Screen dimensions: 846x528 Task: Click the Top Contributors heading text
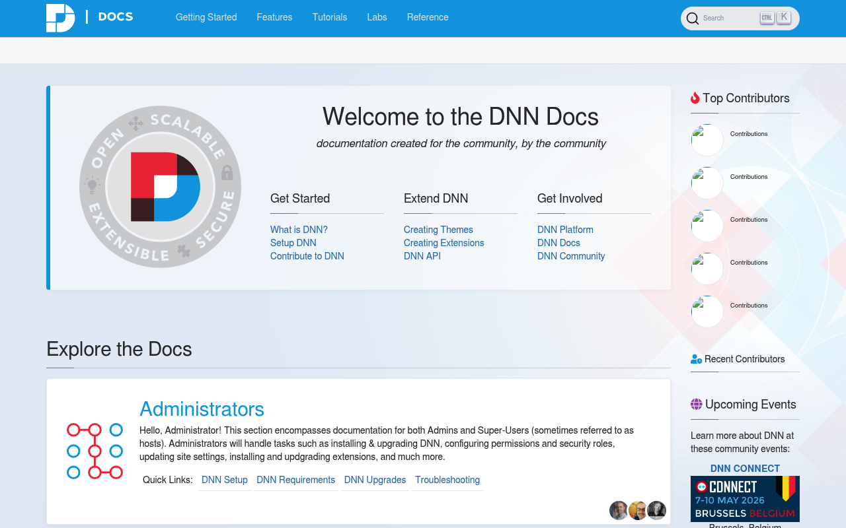point(746,98)
